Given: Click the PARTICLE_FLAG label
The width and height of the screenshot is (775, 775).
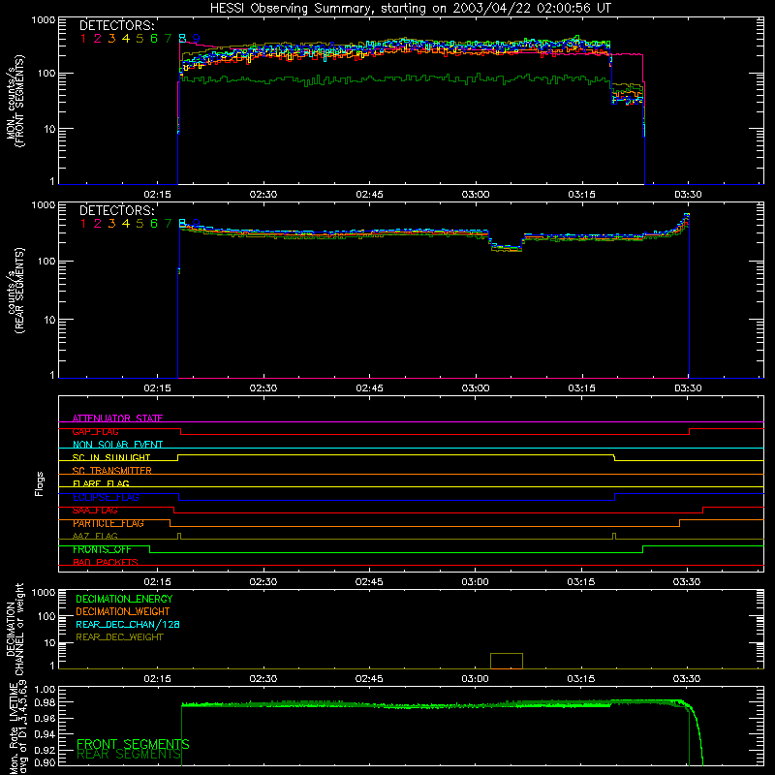Looking at the screenshot, I should tap(108, 523).
